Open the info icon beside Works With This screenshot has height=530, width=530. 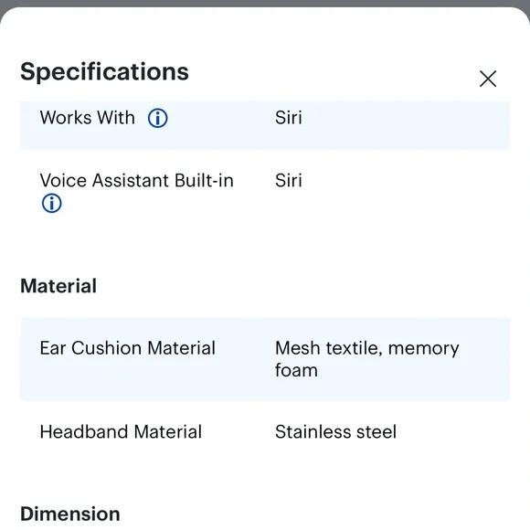tap(157, 118)
